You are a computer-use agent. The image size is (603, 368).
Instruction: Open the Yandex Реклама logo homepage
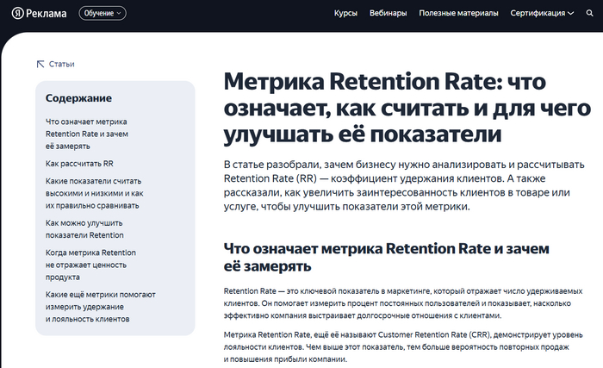click(39, 13)
